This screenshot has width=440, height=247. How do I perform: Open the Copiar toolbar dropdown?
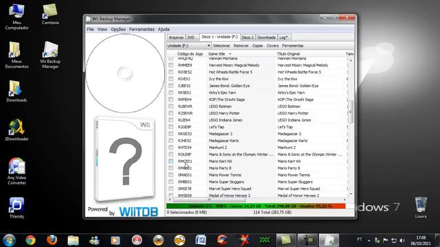[x=257, y=46]
